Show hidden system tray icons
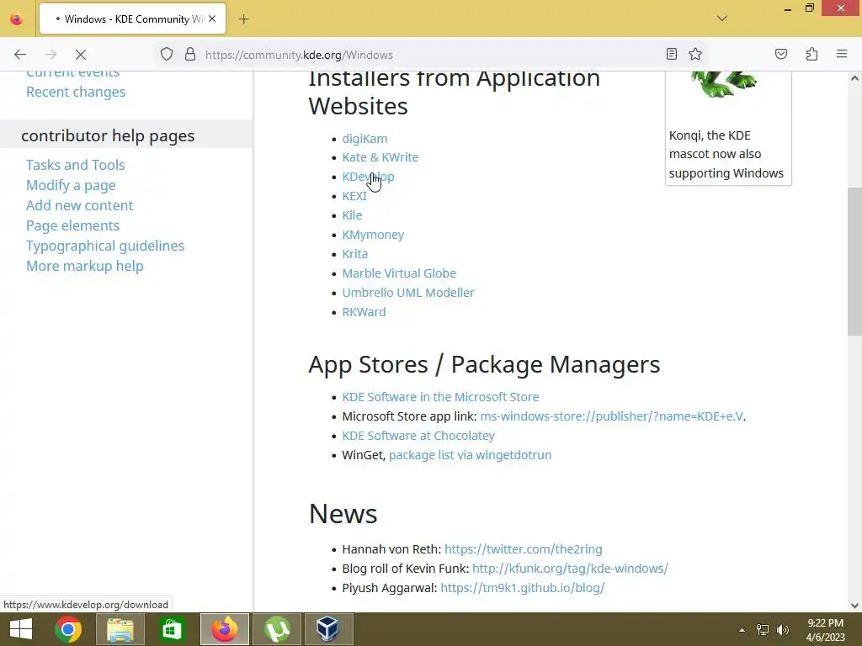 tap(742, 630)
